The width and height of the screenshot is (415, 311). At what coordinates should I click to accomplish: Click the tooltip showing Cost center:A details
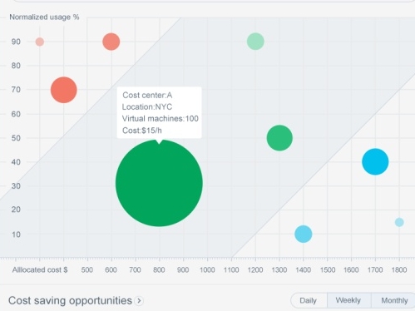[x=159, y=112]
